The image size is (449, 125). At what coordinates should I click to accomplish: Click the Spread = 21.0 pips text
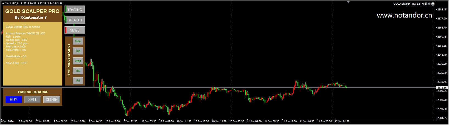click(x=16, y=43)
